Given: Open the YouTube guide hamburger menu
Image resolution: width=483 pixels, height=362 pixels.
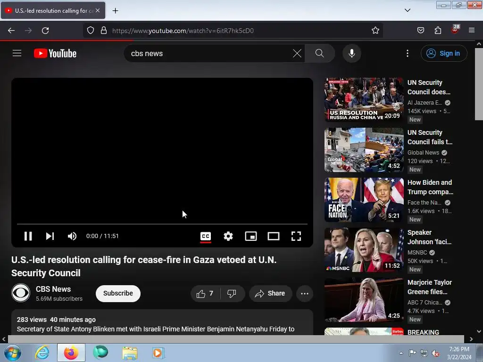Looking at the screenshot, I should click(x=17, y=53).
